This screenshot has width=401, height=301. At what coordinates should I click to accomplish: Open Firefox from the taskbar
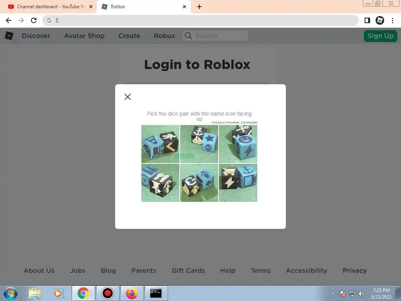click(x=132, y=293)
